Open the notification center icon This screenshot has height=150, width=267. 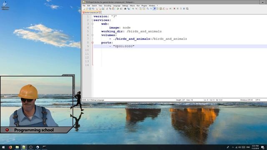tap(263, 147)
